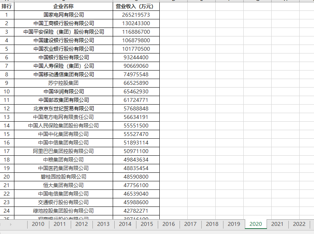Select cell 阿里巴巴集团控股有限公司
The image size is (314, 234).
click(63, 151)
